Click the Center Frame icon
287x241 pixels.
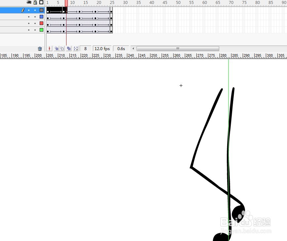click(x=49, y=48)
